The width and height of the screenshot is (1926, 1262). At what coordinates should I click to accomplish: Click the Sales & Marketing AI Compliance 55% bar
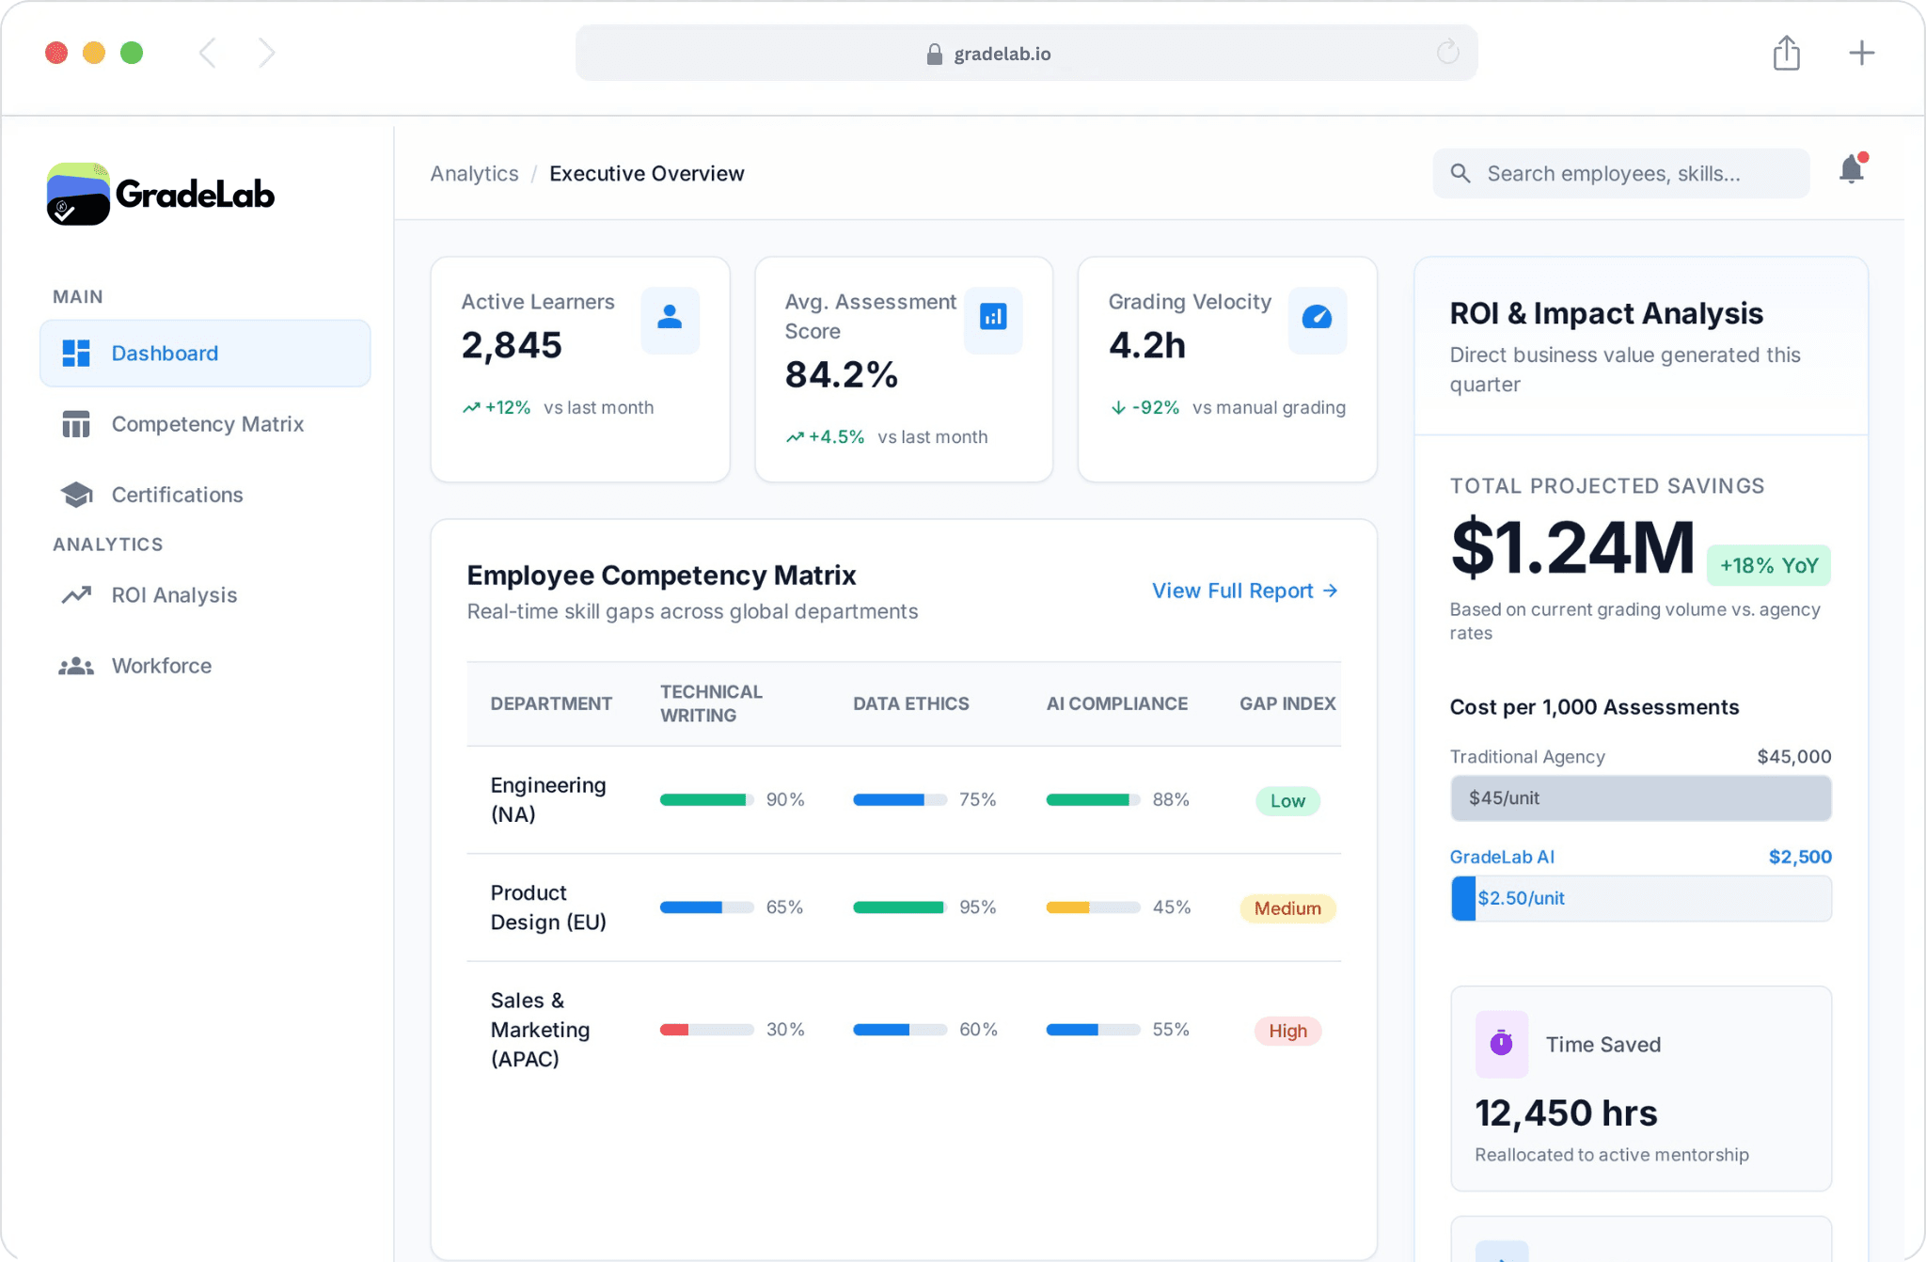(x=1093, y=1030)
